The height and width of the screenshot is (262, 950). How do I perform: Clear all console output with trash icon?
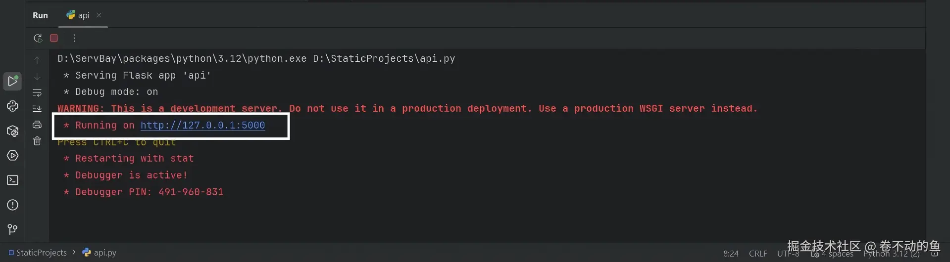pyautogui.click(x=37, y=141)
